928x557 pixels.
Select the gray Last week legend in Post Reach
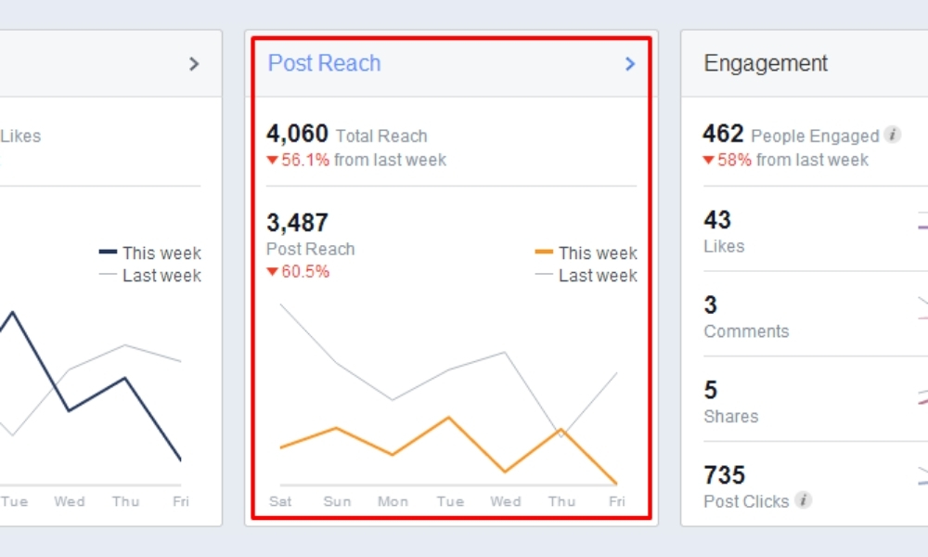[x=586, y=275]
